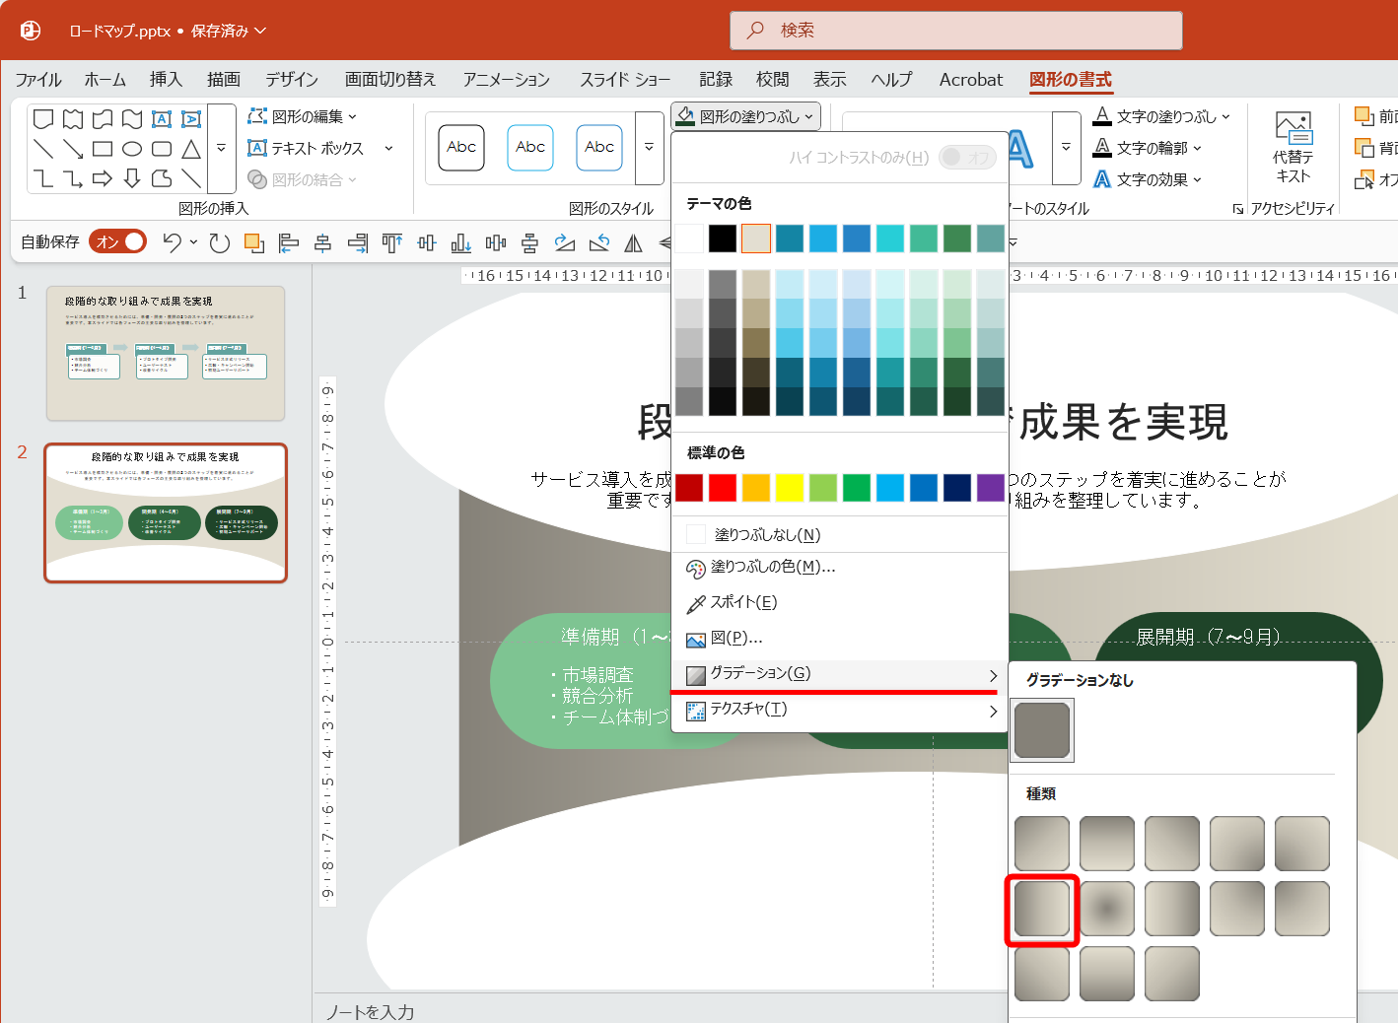Screen dimensions: 1398x1023
Task: Select the rectangle shape insertion tool
Action: coord(104,148)
